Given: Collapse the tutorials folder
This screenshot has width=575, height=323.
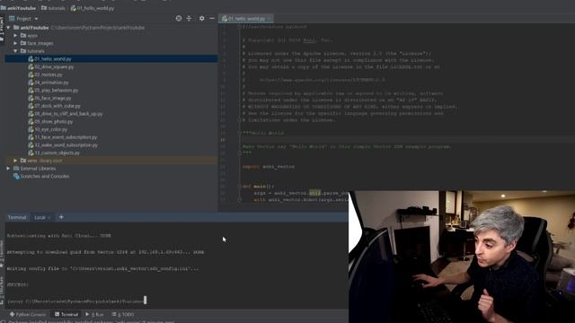Looking at the screenshot, I should pos(15,51).
